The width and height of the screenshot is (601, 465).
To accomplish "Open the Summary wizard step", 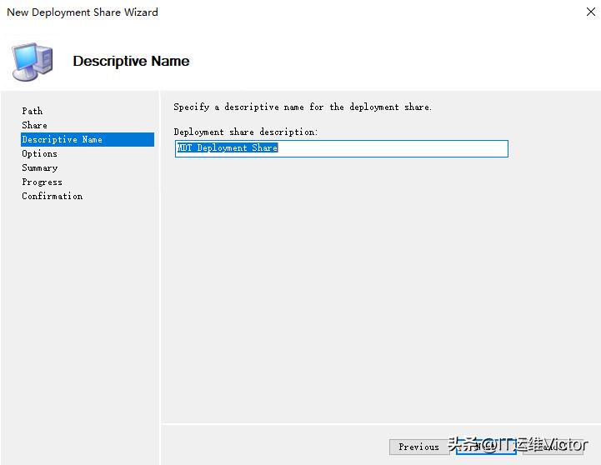I will coord(39,167).
